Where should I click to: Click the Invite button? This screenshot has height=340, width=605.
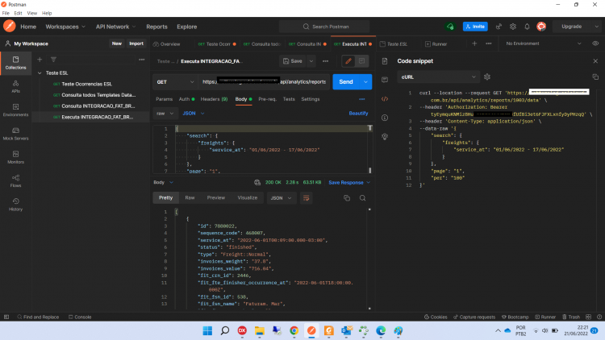tap(475, 27)
